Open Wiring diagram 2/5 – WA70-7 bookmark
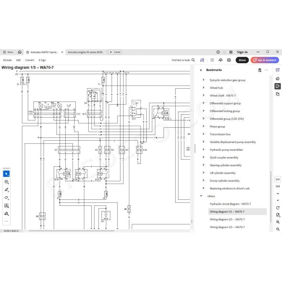This screenshot has width=282, height=282. coord(227,220)
